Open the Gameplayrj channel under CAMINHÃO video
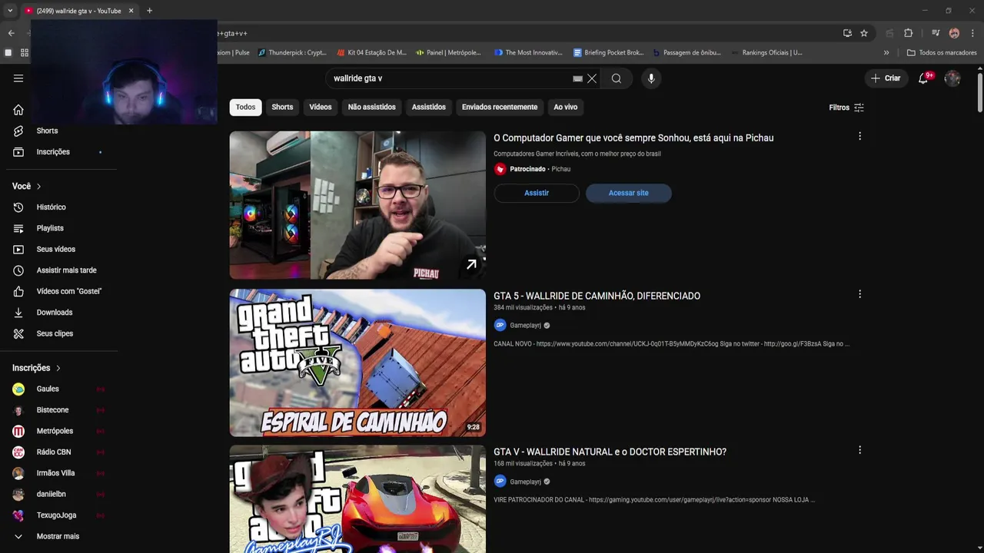 click(525, 326)
